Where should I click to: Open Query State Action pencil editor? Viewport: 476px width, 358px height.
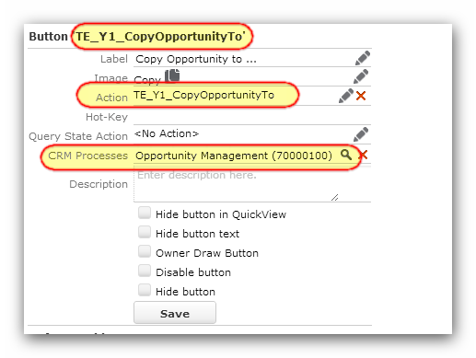coord(361,134)
